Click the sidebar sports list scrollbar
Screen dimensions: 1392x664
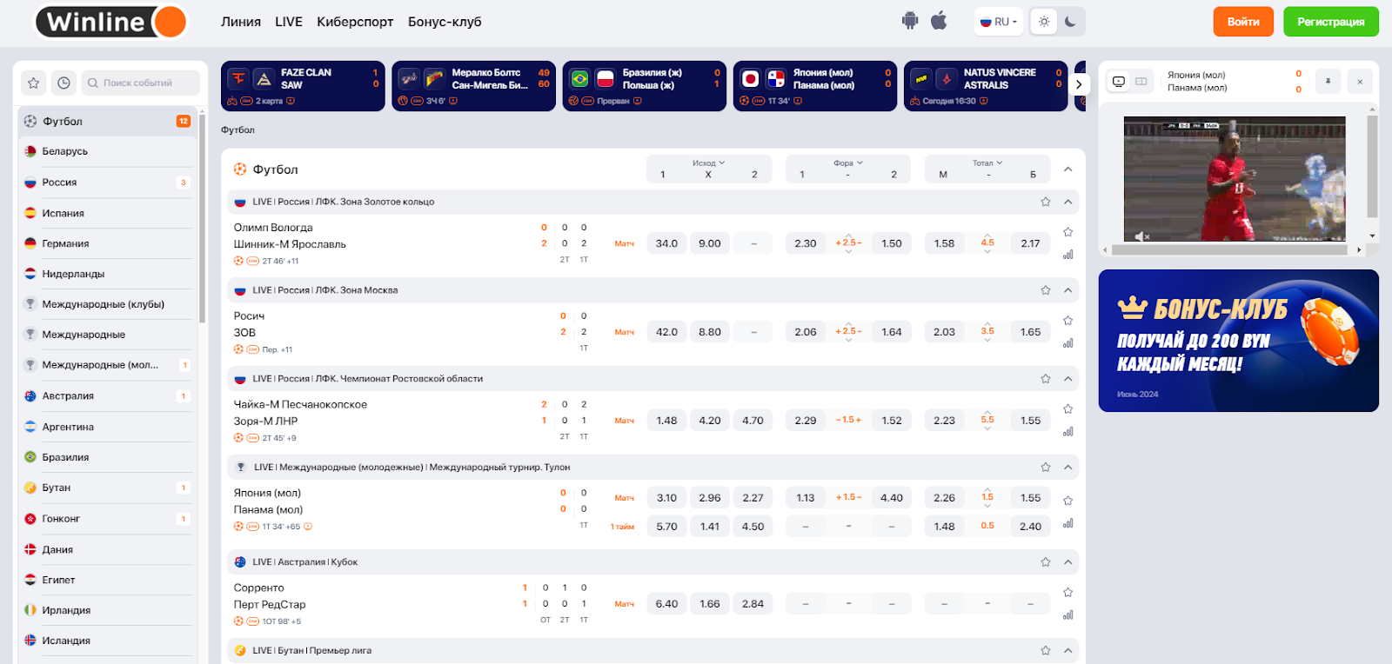(202, 217)
